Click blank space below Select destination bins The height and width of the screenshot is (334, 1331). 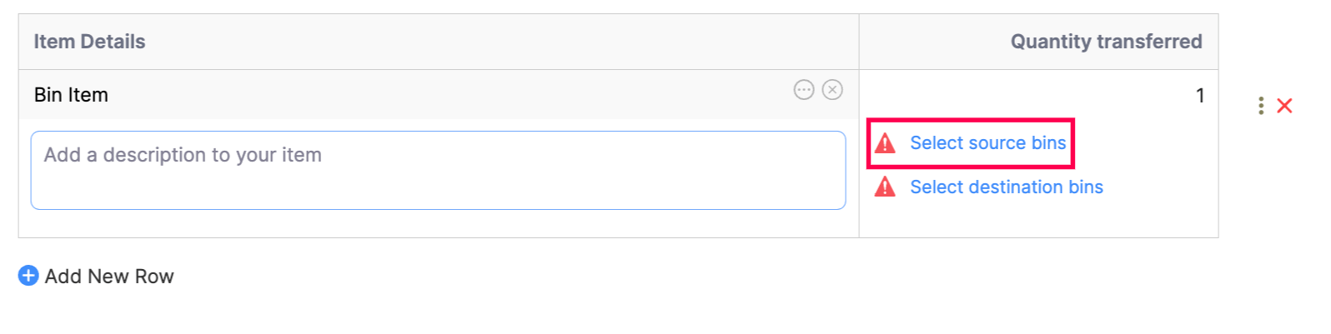1038,219
